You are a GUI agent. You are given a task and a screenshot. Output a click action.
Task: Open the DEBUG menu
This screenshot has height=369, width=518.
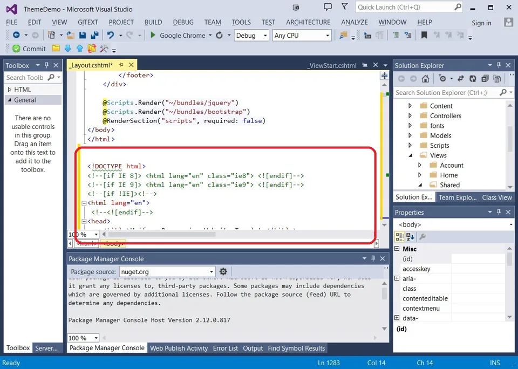(x=183, y=22)
